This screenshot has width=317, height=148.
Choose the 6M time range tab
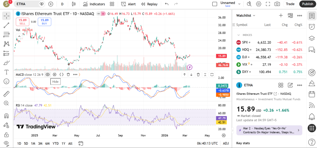pyautogui.click(x=47, y=143)
